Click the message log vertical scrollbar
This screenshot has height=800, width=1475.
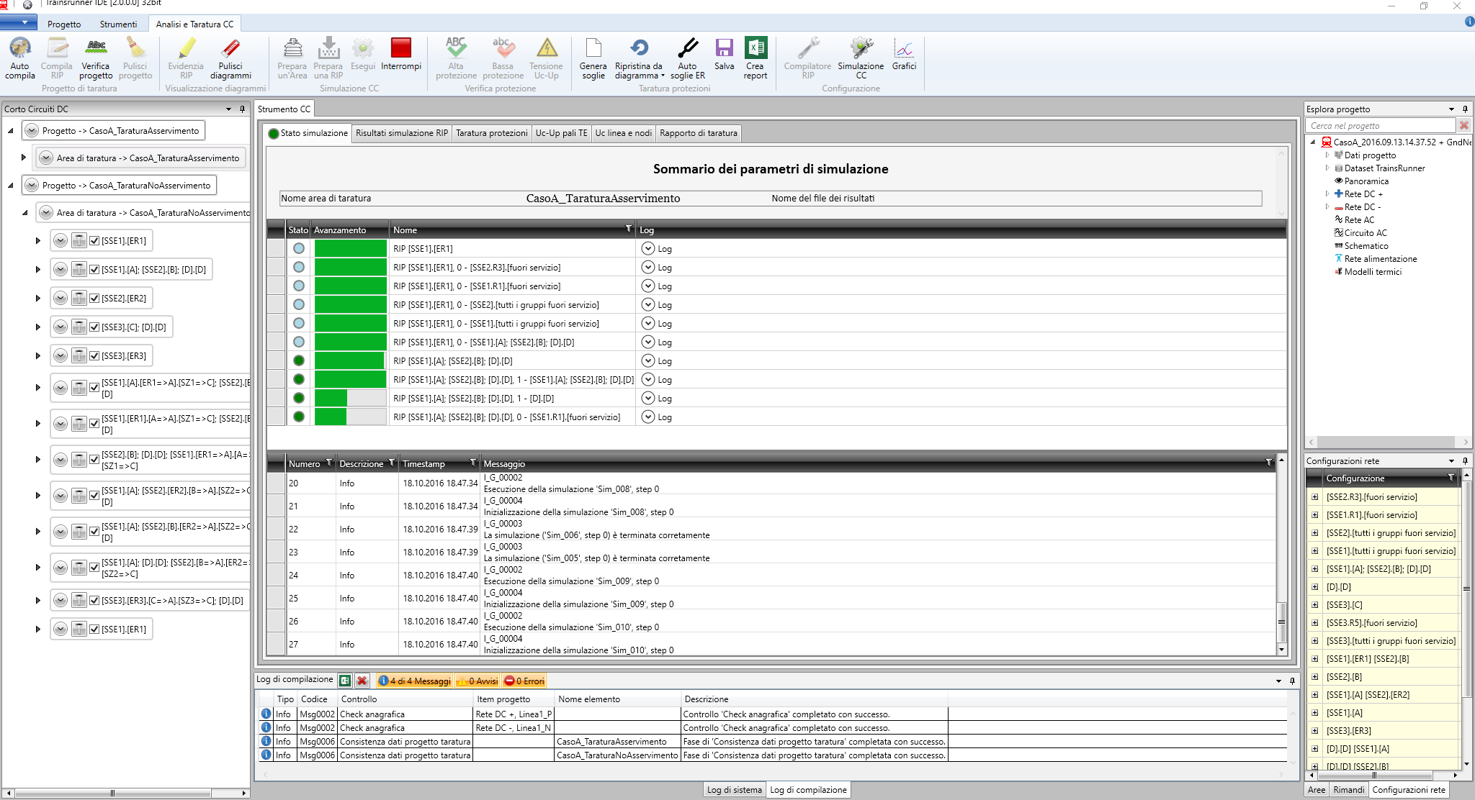[x=1281, y=554]
